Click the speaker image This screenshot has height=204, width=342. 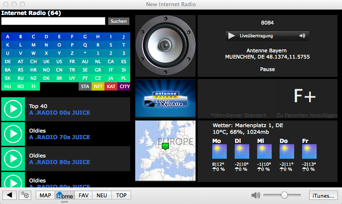tap(165, 46)
